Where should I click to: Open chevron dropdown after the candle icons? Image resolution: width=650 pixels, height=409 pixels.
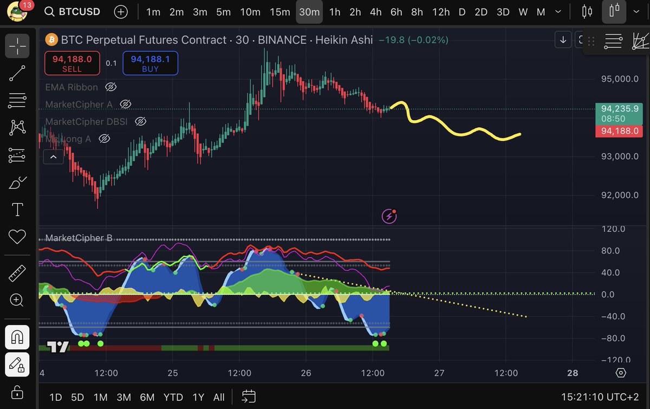[637, 12]
